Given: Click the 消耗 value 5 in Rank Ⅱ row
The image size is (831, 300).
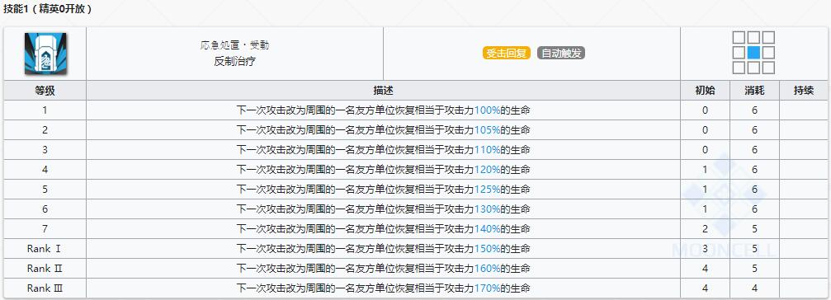Looking at the screenshot, I should tap(754, 269).
